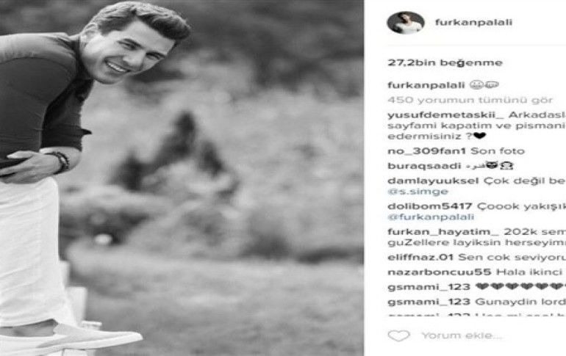The image size is (566, 356).
Task: Open yusufdemetaskii_ commenter profile
Action: (445, 115)
